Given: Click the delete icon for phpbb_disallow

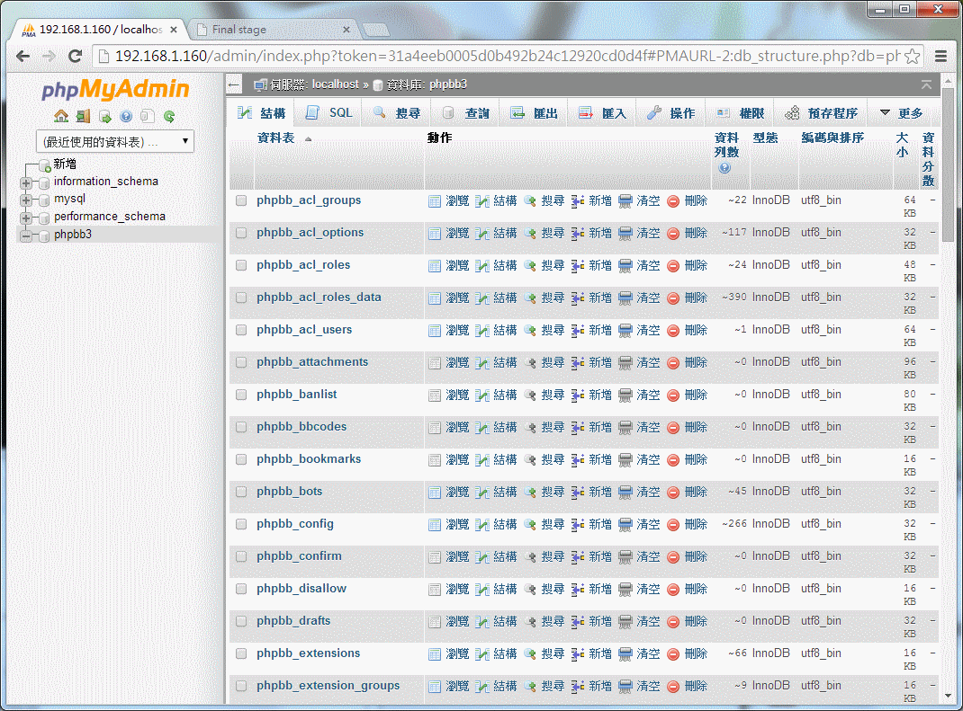Looking at the screenshot, I should coord(673,590).
